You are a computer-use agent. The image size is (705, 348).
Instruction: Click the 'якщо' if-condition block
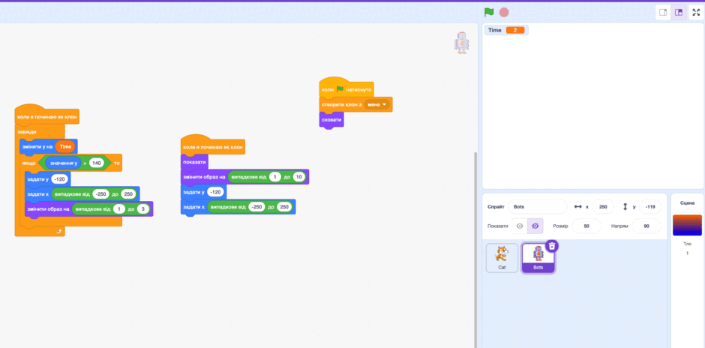point(28,163)
